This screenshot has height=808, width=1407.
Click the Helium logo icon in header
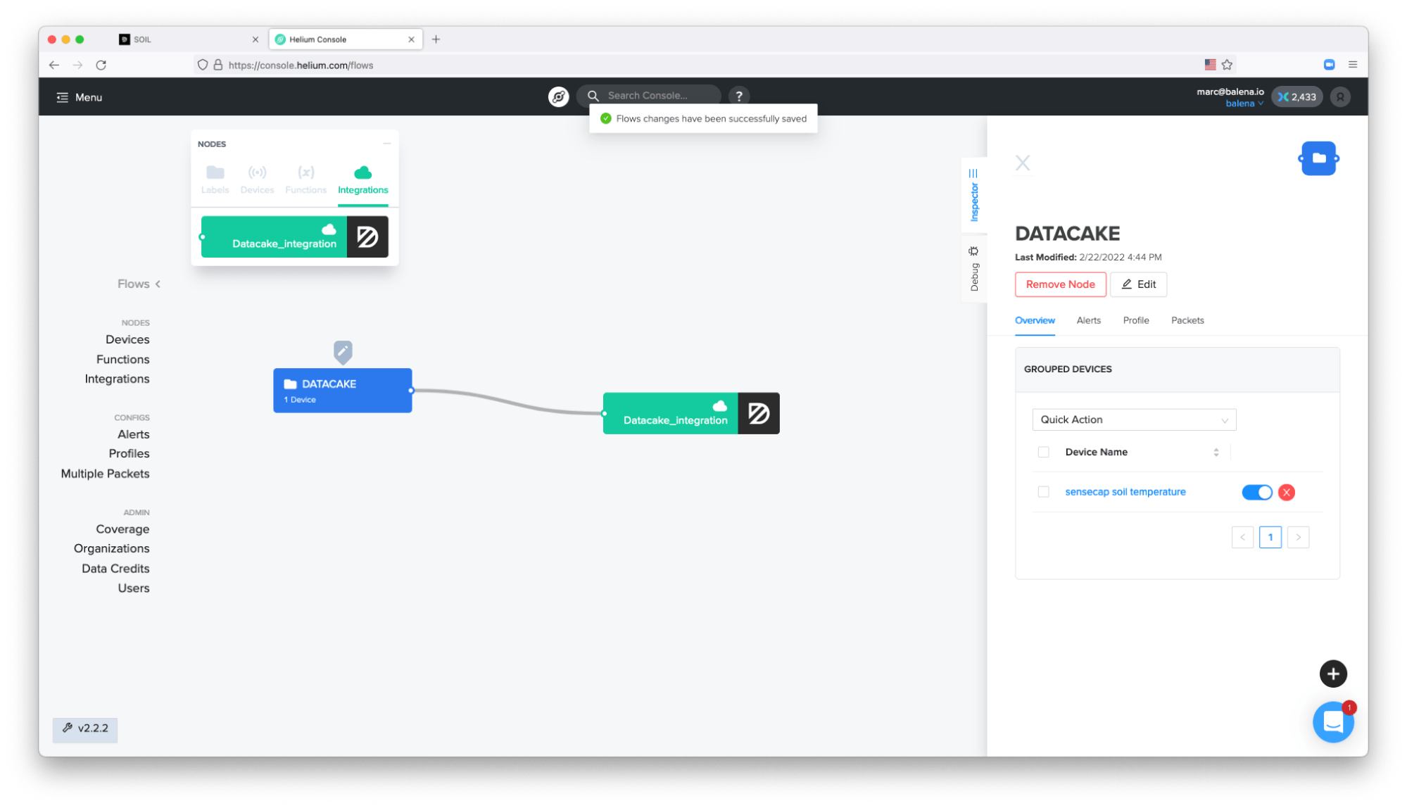pyautogui.click(x=558, y=96)
